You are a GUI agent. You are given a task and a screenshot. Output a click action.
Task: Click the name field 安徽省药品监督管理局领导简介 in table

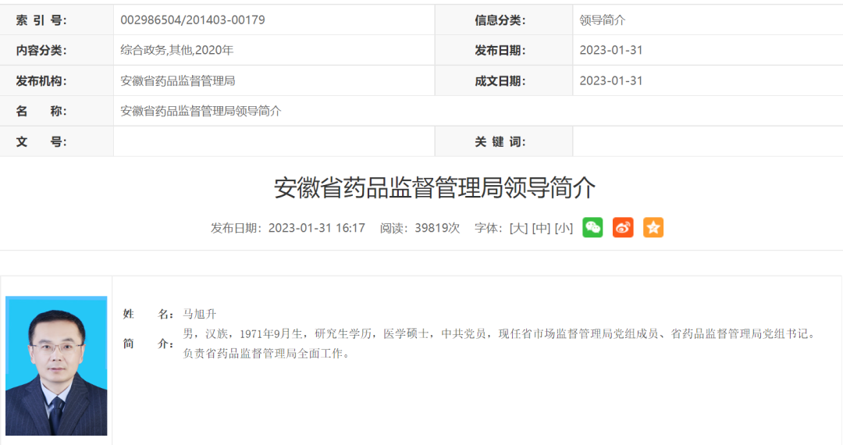pos(201,111)
